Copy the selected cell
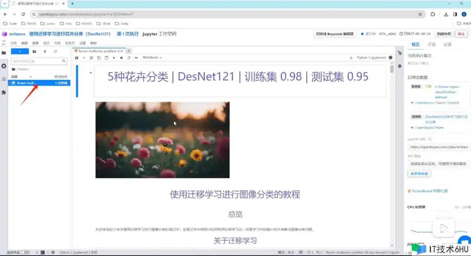Image resolution: width=471 pixels, height=256 pixels. pos(99,58)
